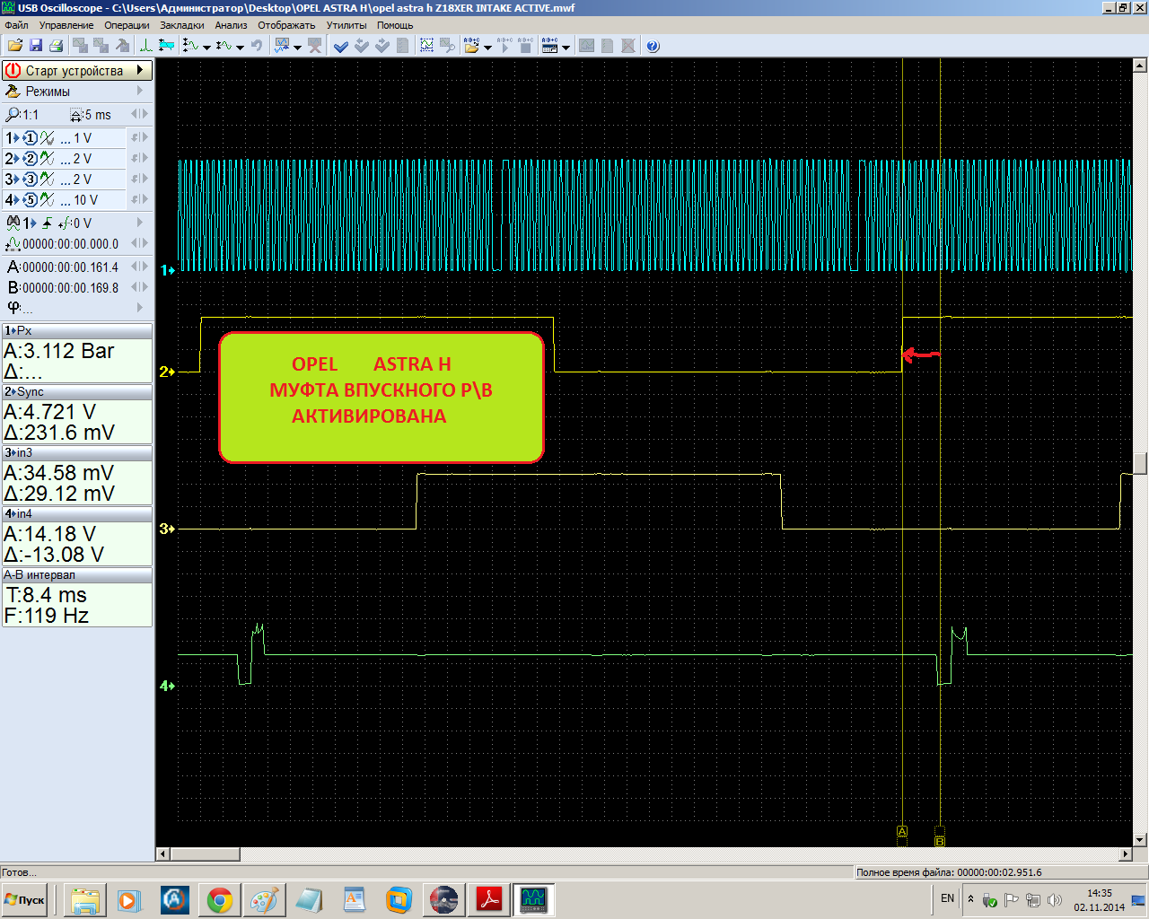Open the Управление menu
Viewport: 1149px width, 919px height.
(x=66, y=25)
